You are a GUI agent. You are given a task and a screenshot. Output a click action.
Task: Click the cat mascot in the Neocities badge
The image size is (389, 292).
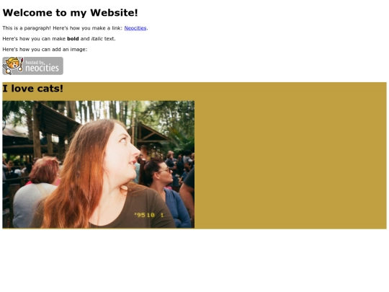[x=12, y=65]
